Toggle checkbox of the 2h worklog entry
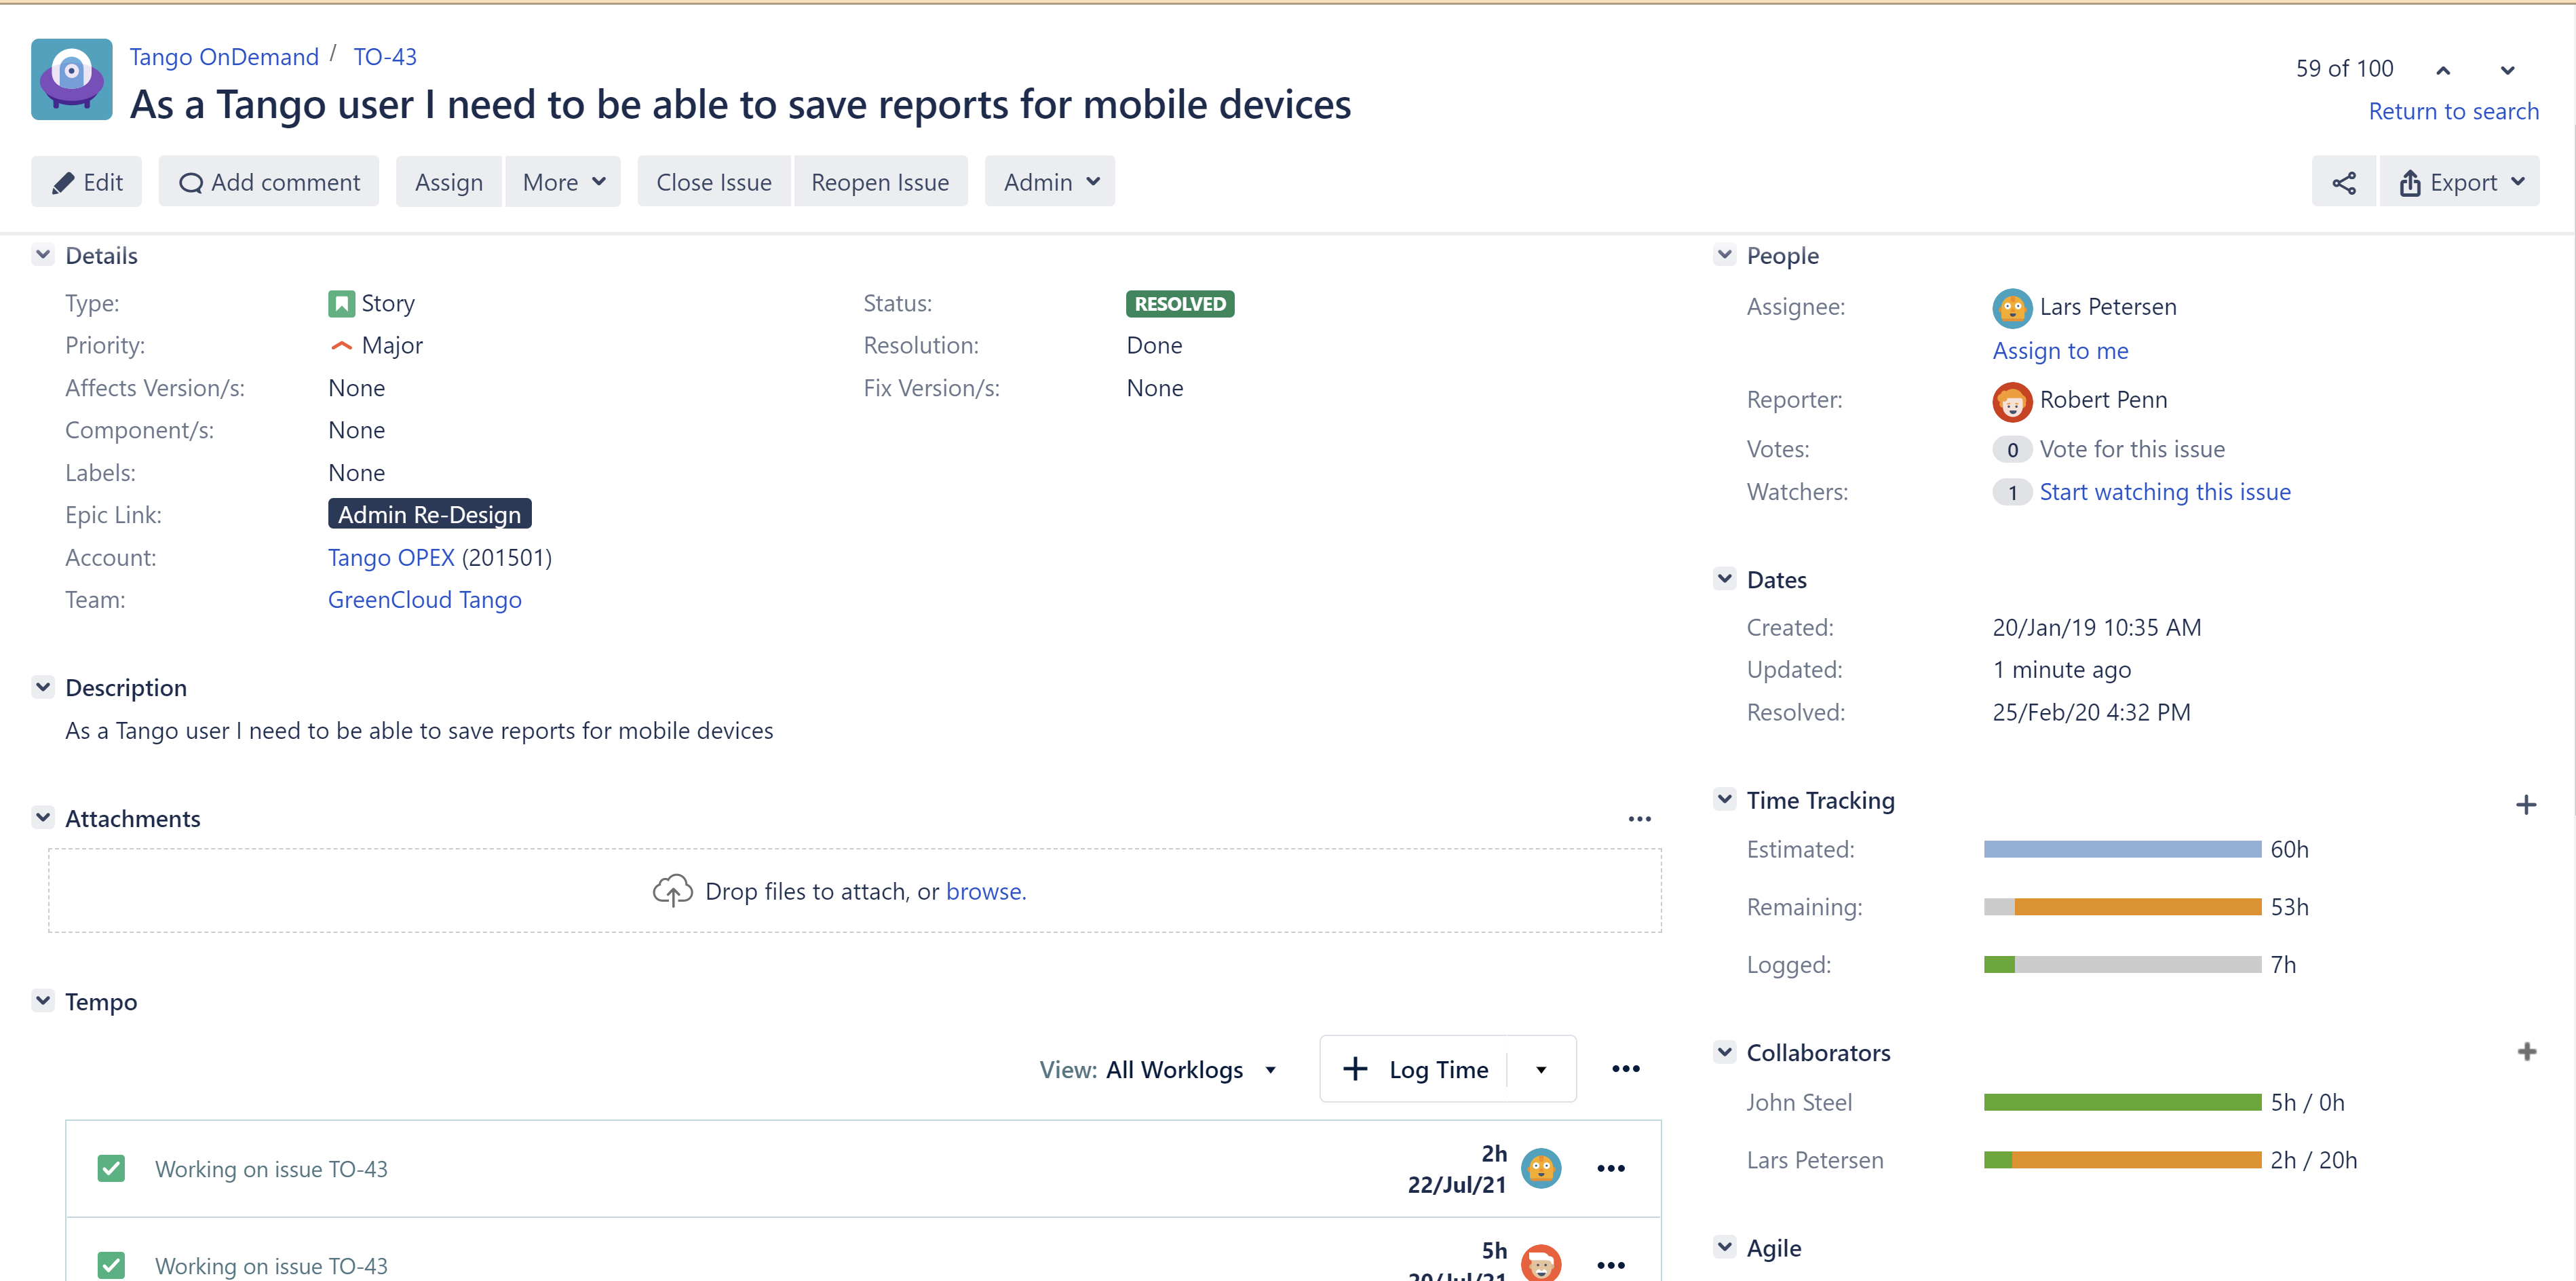Viewport: 2576px width, 1281px height. 111,1168
